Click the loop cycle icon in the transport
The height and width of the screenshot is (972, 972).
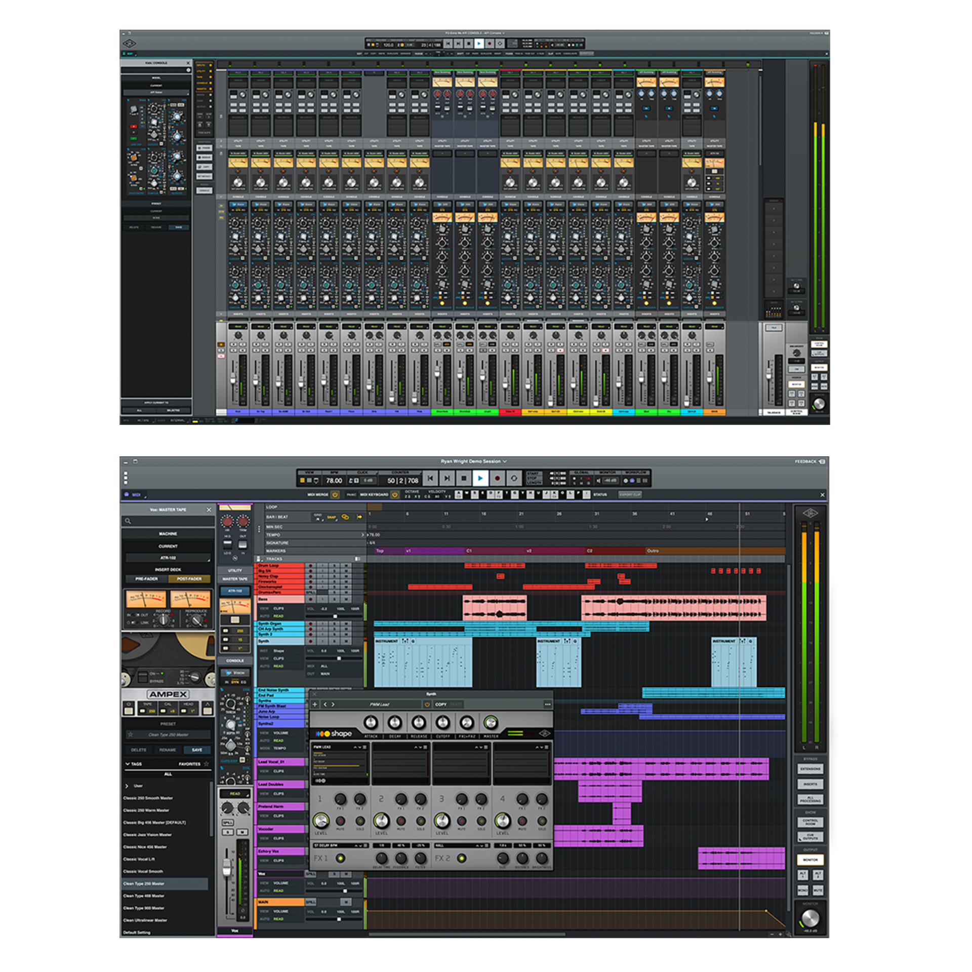tap(514, 479)
